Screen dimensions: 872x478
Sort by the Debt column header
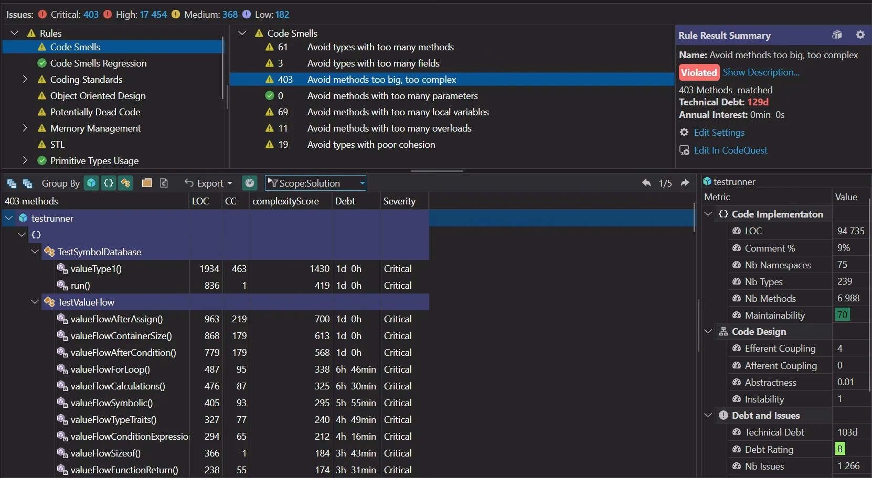point(356,201)
